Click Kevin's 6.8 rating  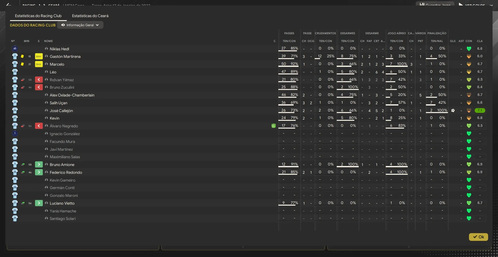pyautogui.click(x=480, y=118)
